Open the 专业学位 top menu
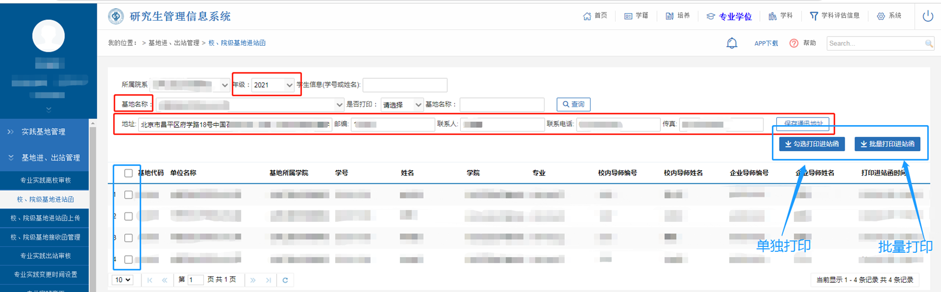Viewport: 941px width, 292px height. [729, 16]
